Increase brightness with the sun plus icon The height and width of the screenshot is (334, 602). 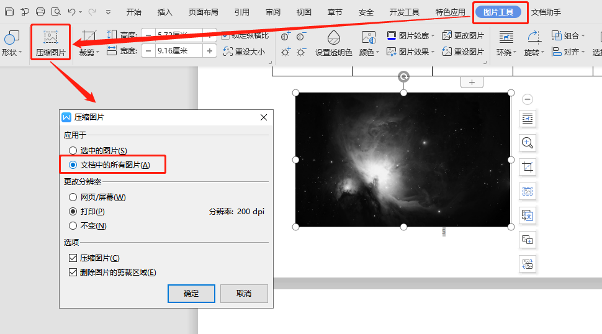pos(285,52)
